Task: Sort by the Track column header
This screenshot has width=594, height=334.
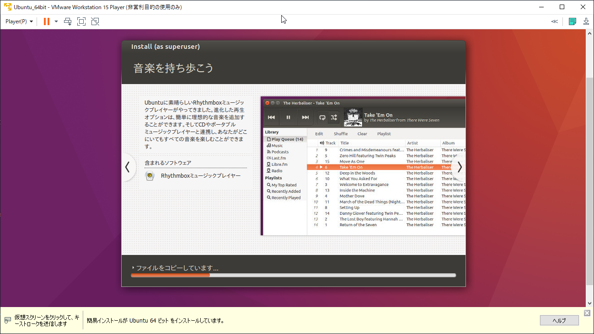Action: 328,143
